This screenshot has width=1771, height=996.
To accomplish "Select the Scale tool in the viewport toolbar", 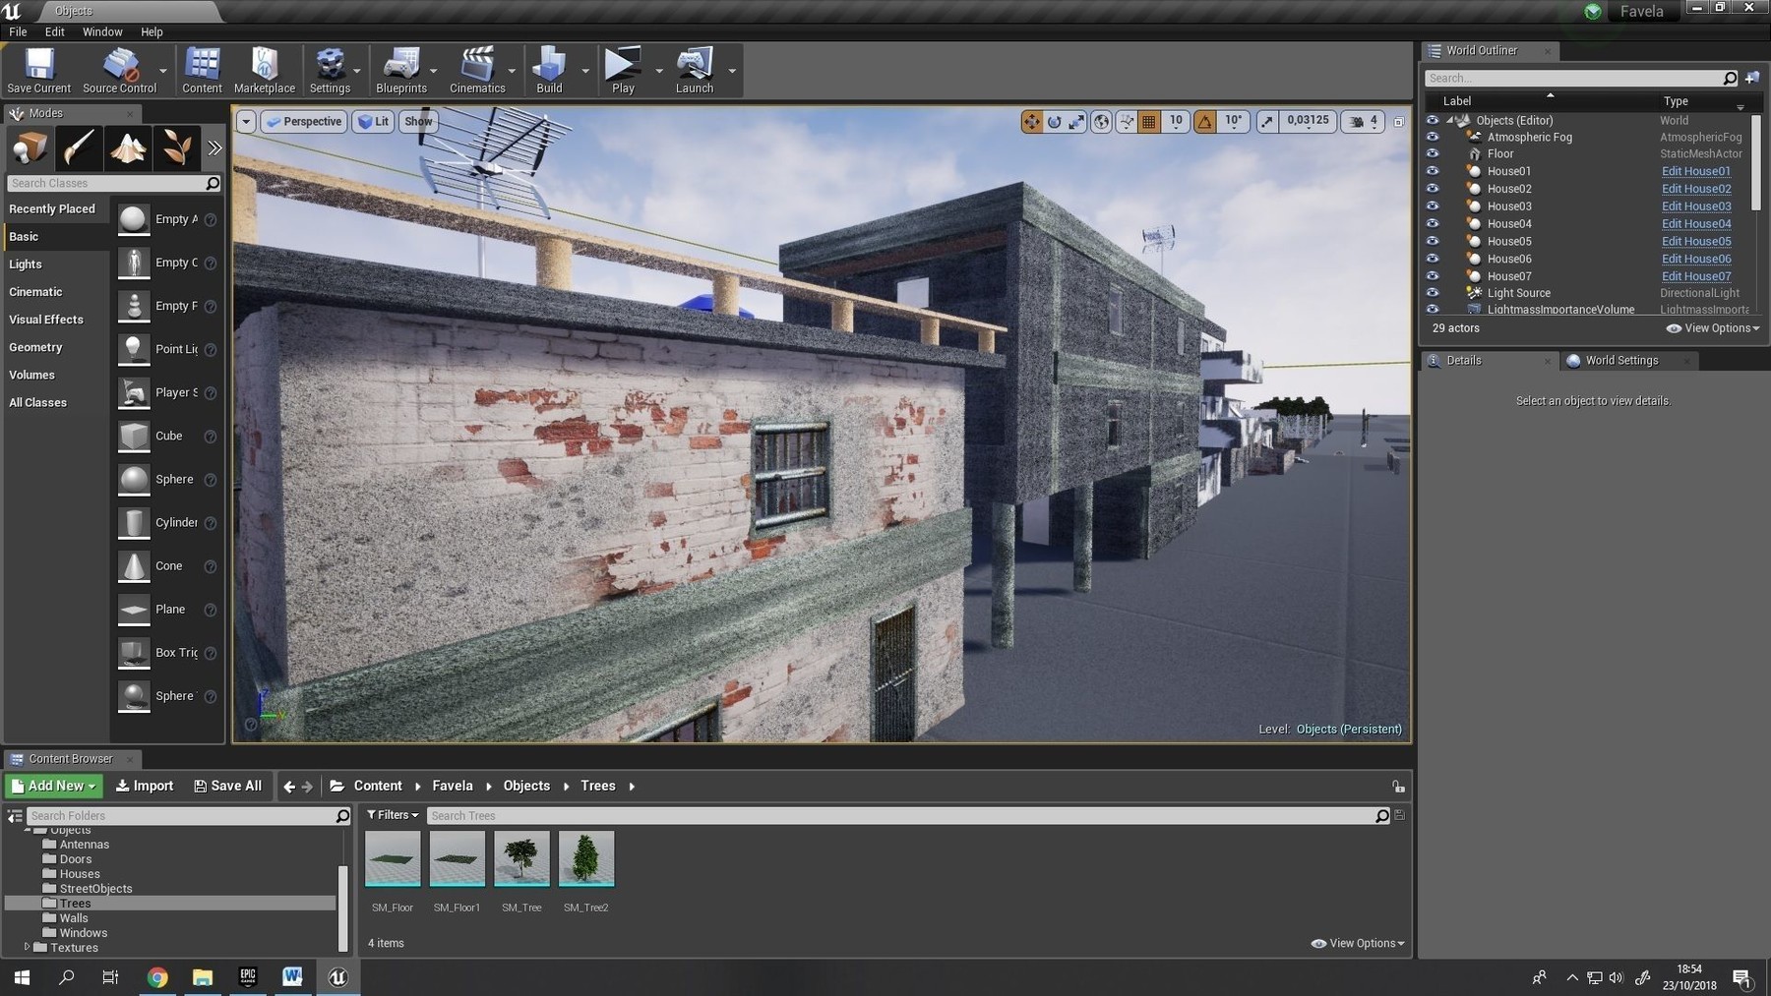I will click(1076, 121).
